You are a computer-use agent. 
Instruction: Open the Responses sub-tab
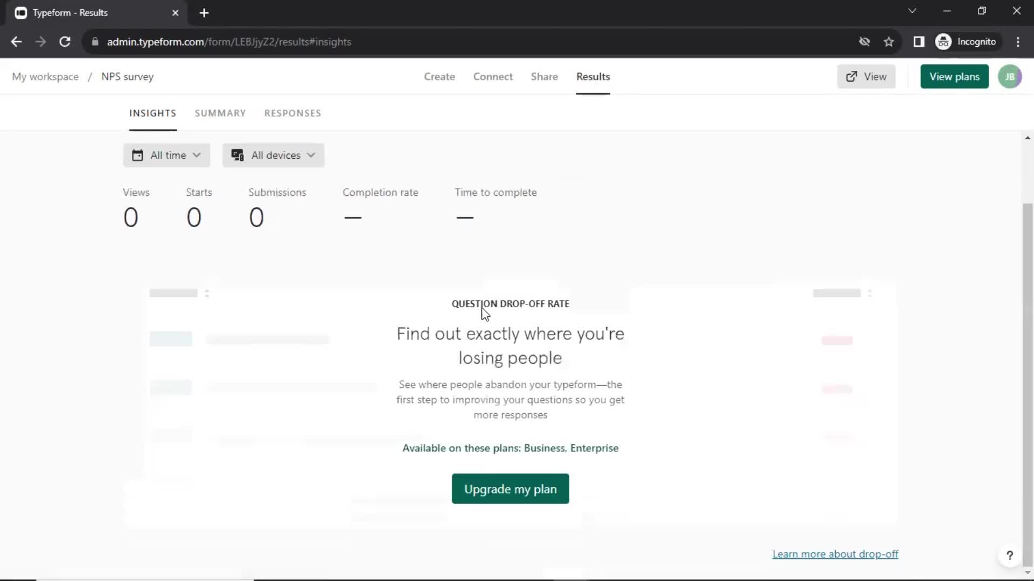[x=292, y=113]
